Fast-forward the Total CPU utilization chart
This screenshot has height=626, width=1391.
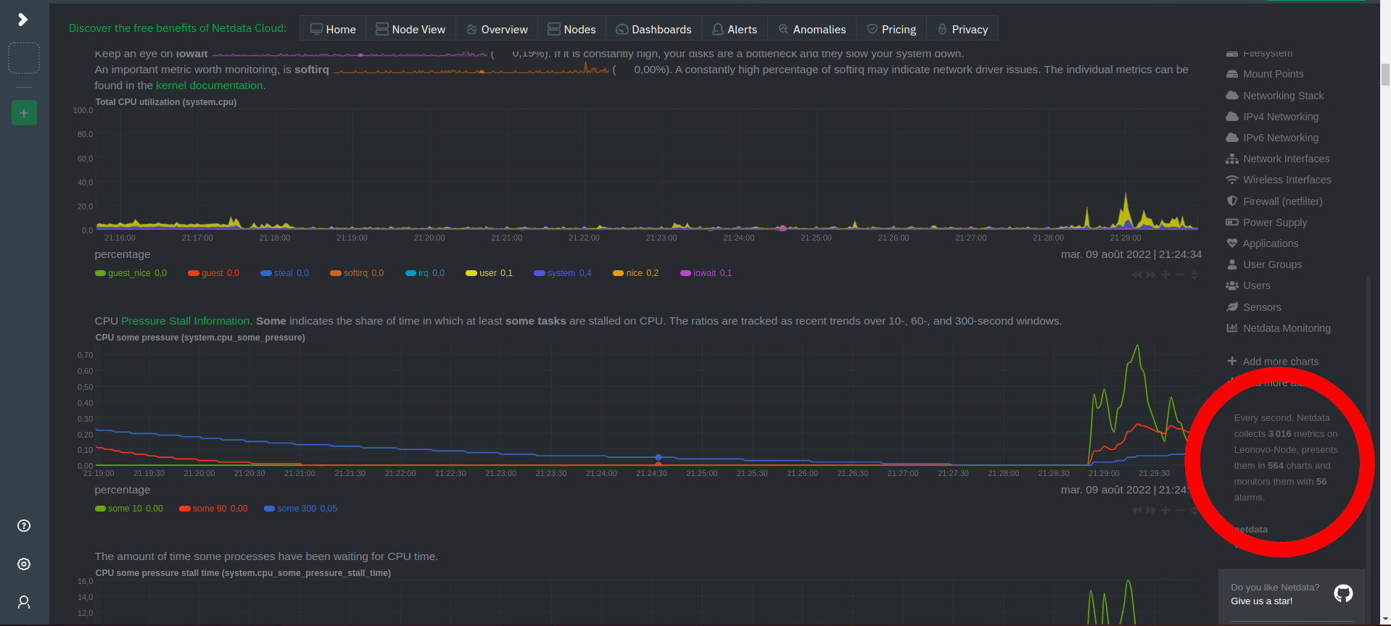coord(1151,275)
